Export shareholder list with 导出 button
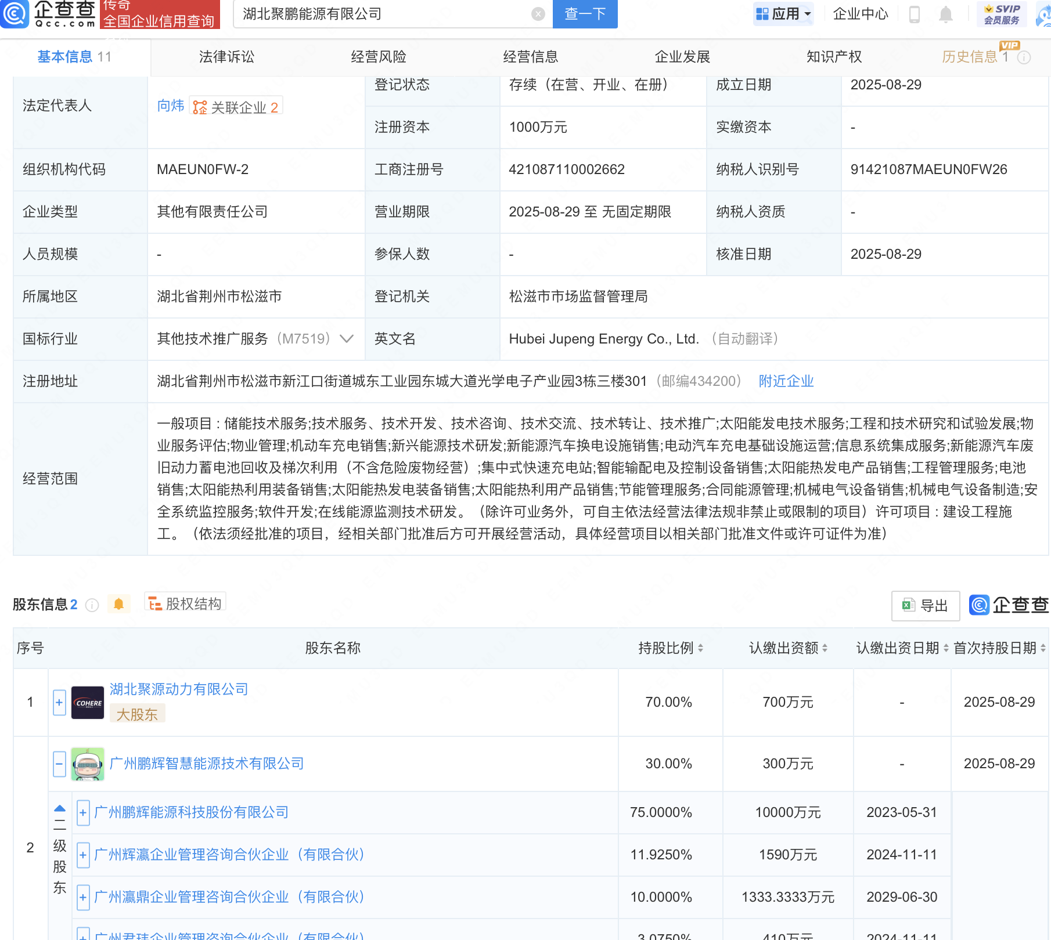Viewport: 1051px width, 940px height. [x=925, y=606]
